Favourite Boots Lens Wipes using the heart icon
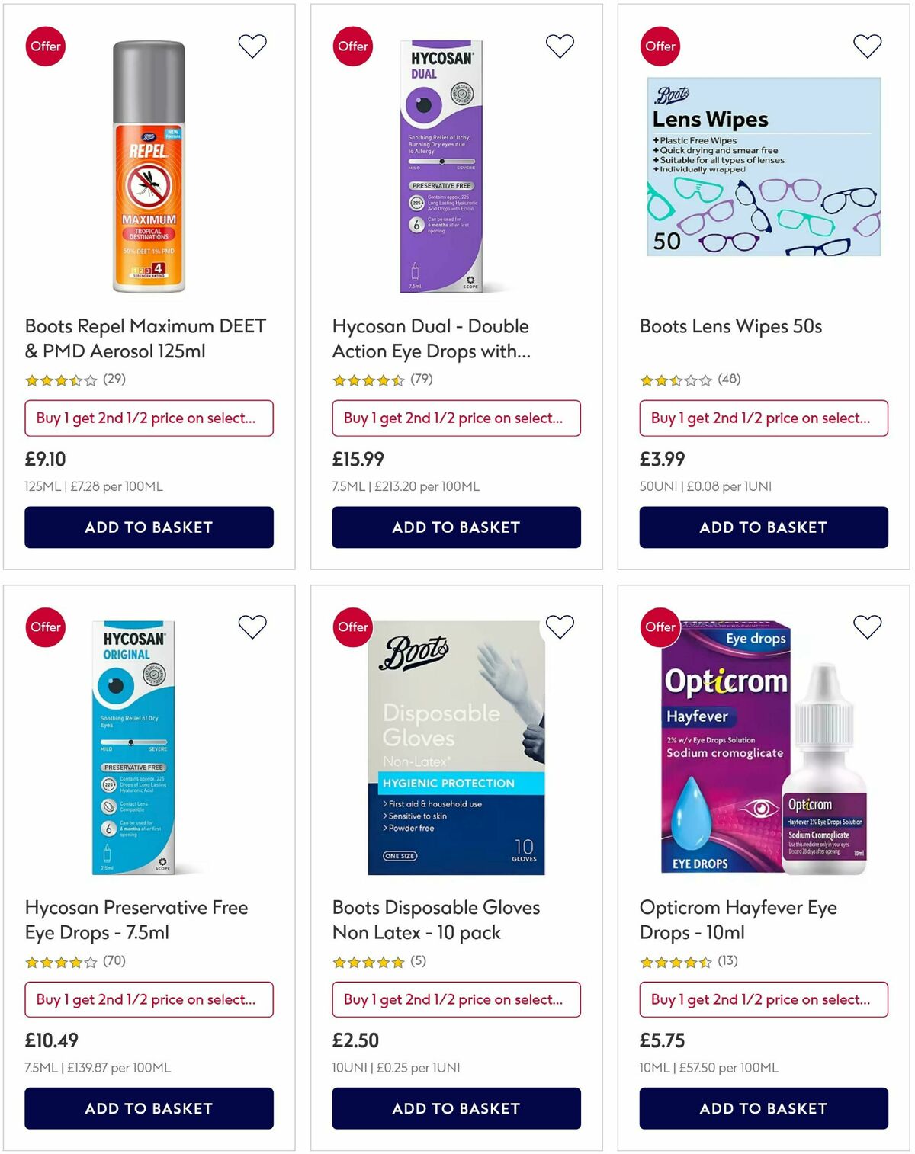The width and height of the screenshot is (915, 1154). (866, 46)
